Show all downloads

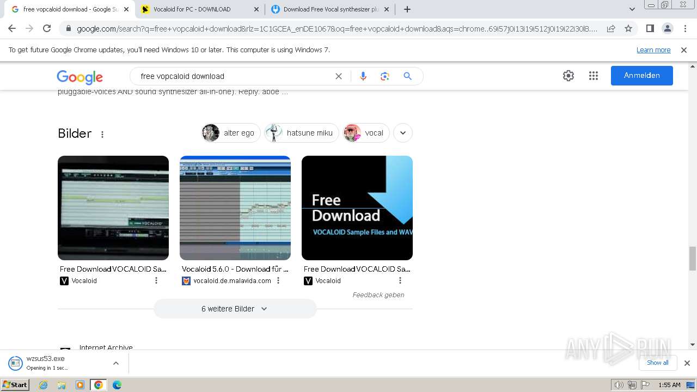tap(658, 363)
